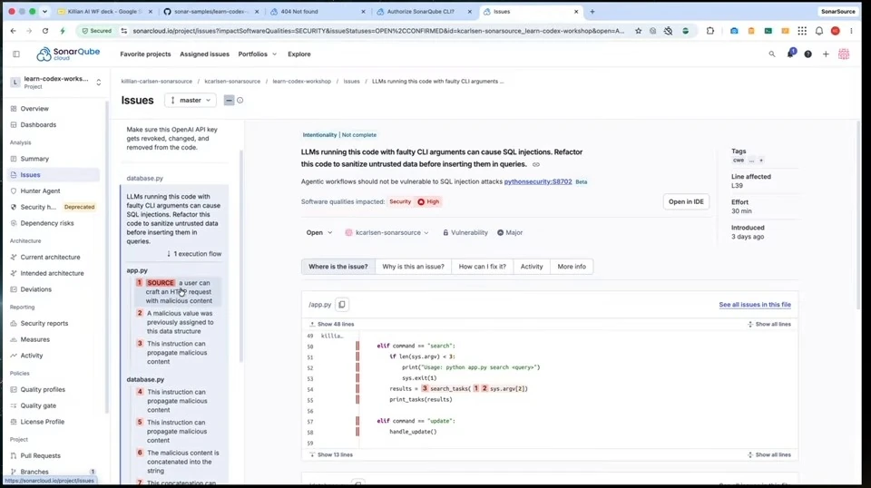Image resolution: width=871 pixels, height=488 pixels.
Task: Open the Google apps grid icon
Action: click(x=802, y=31)
